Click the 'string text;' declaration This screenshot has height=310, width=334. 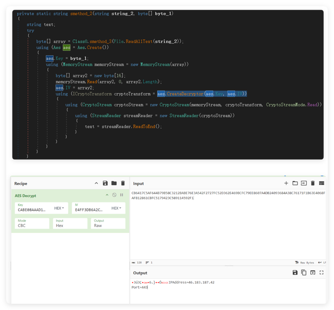pos(41,24)
